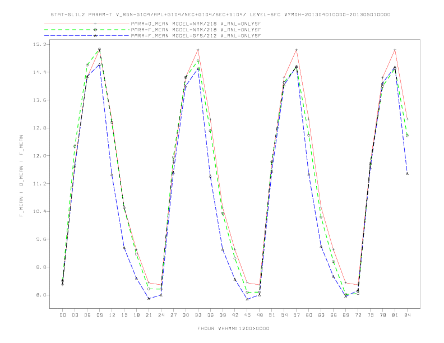Image resolution: width=444 pixels, height=343 pixels.
Task: Click the x-axis forecast hour label 54
Action: [x=284, y=315]
